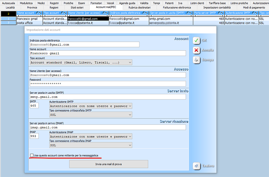The image size is (269, 177).
Task: Click the Password input field
Action: pyautogui.click(x=108, y=84)
